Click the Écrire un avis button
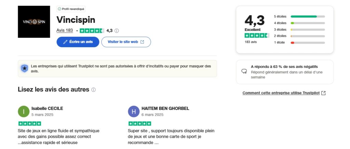 78,42
